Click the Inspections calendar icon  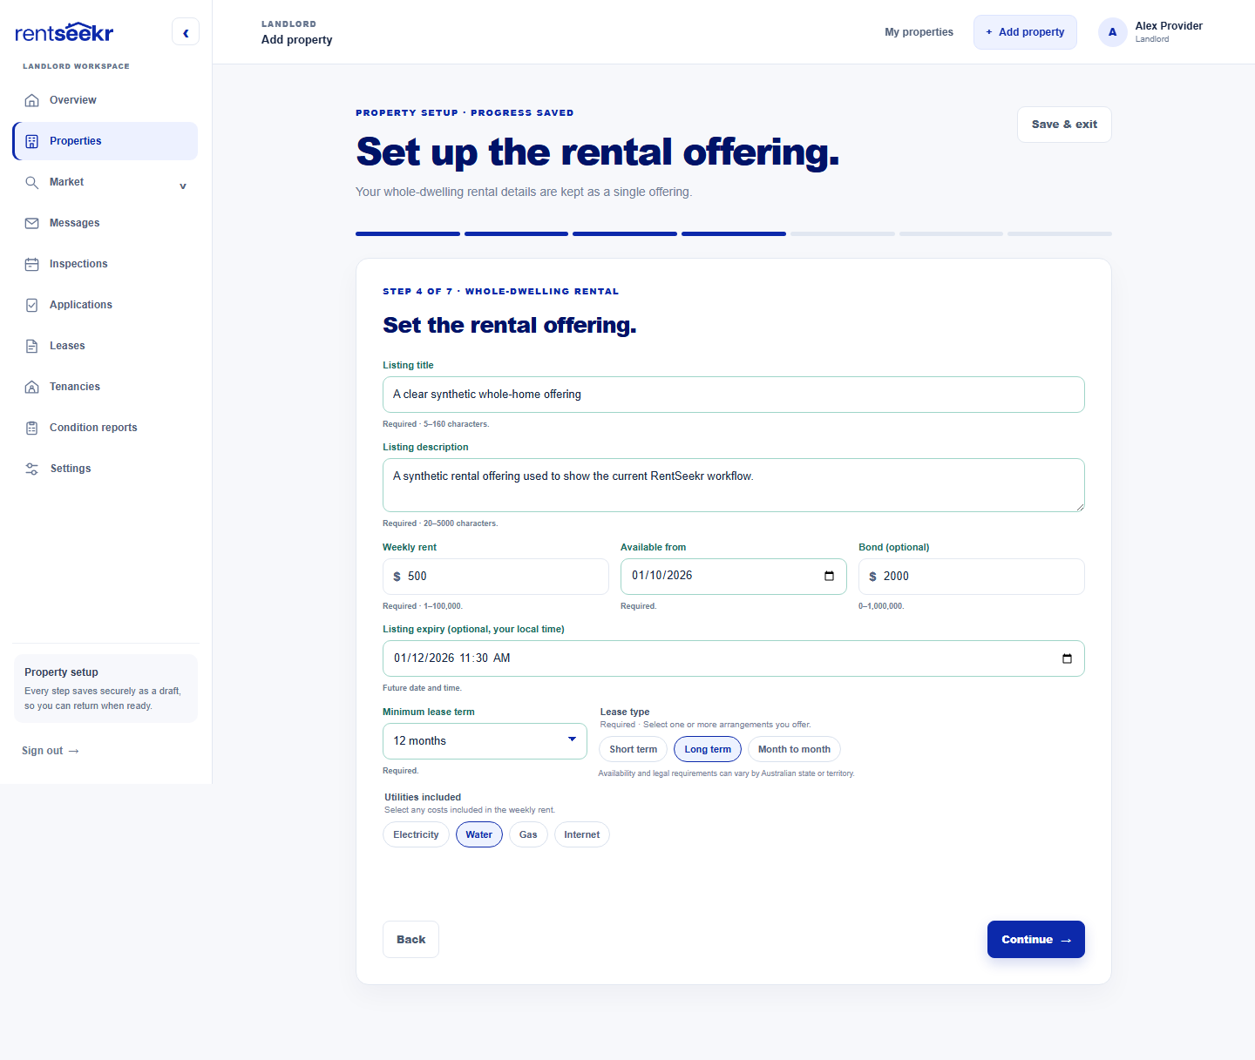pyautogui.click(x=32, y=264)
